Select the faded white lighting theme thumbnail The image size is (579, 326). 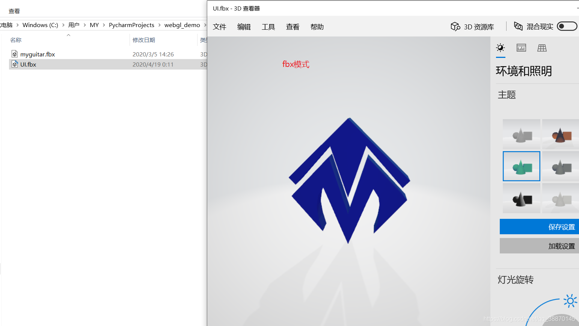tap(561, 198)
